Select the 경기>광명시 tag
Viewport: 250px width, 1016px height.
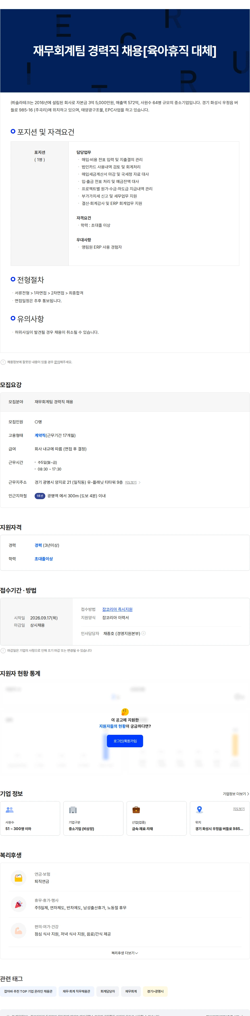pyautogui.click(x=155, y=991)
